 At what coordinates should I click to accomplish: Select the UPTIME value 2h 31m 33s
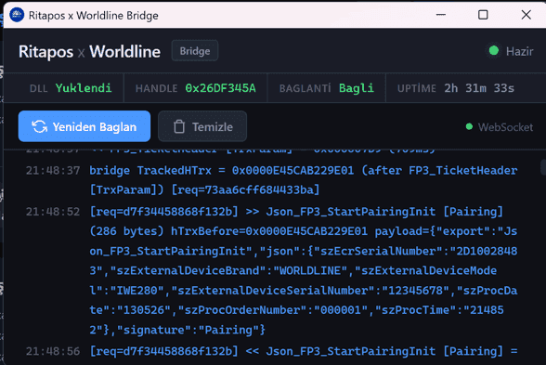pos(479,88)
